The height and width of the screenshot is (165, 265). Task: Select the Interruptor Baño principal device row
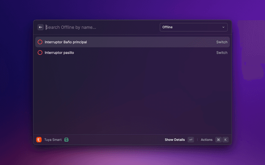point(124,42)
